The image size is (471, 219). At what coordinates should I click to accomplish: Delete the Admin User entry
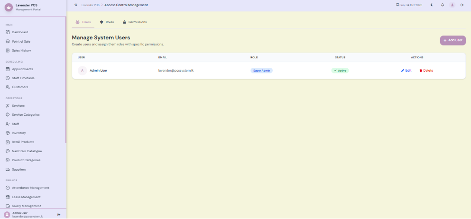(x=426, y=71)
